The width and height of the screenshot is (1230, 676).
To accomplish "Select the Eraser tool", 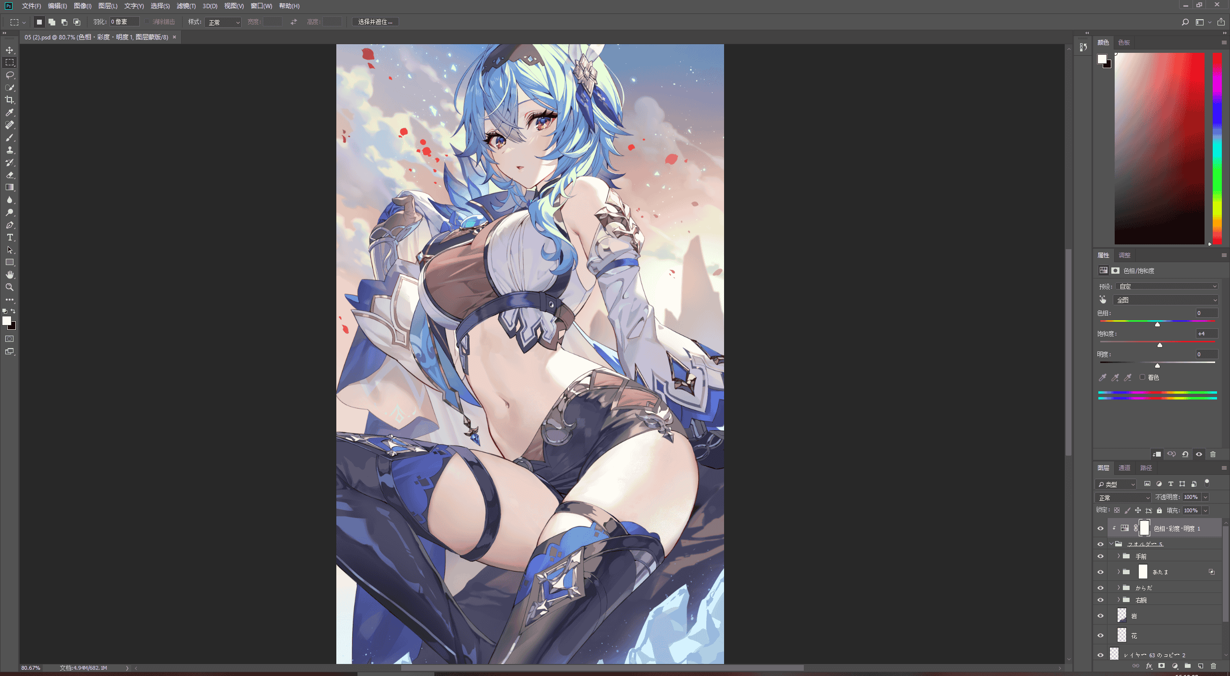I will (x=10, y=175).
